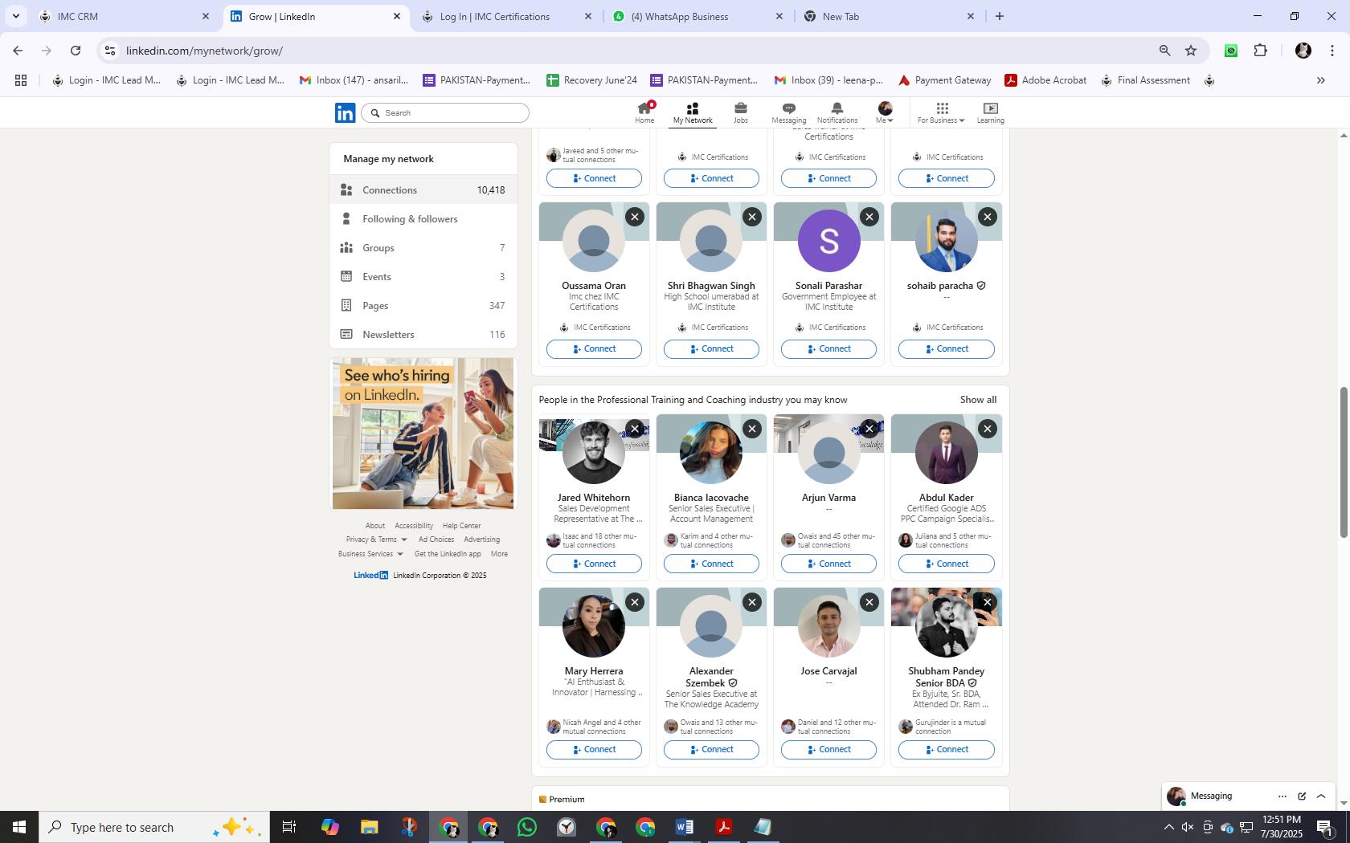Dismiss Sonali Parashar suggestion
This screenshot has width=1350, height=843.
(869, 217)
